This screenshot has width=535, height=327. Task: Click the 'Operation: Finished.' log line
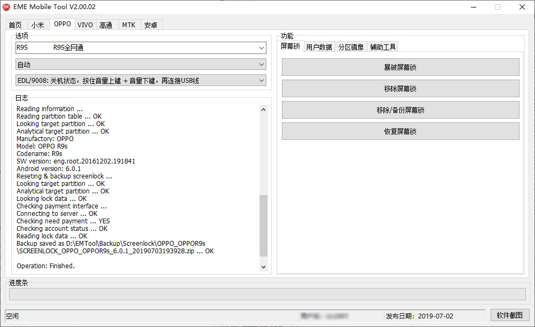point(45,266)
